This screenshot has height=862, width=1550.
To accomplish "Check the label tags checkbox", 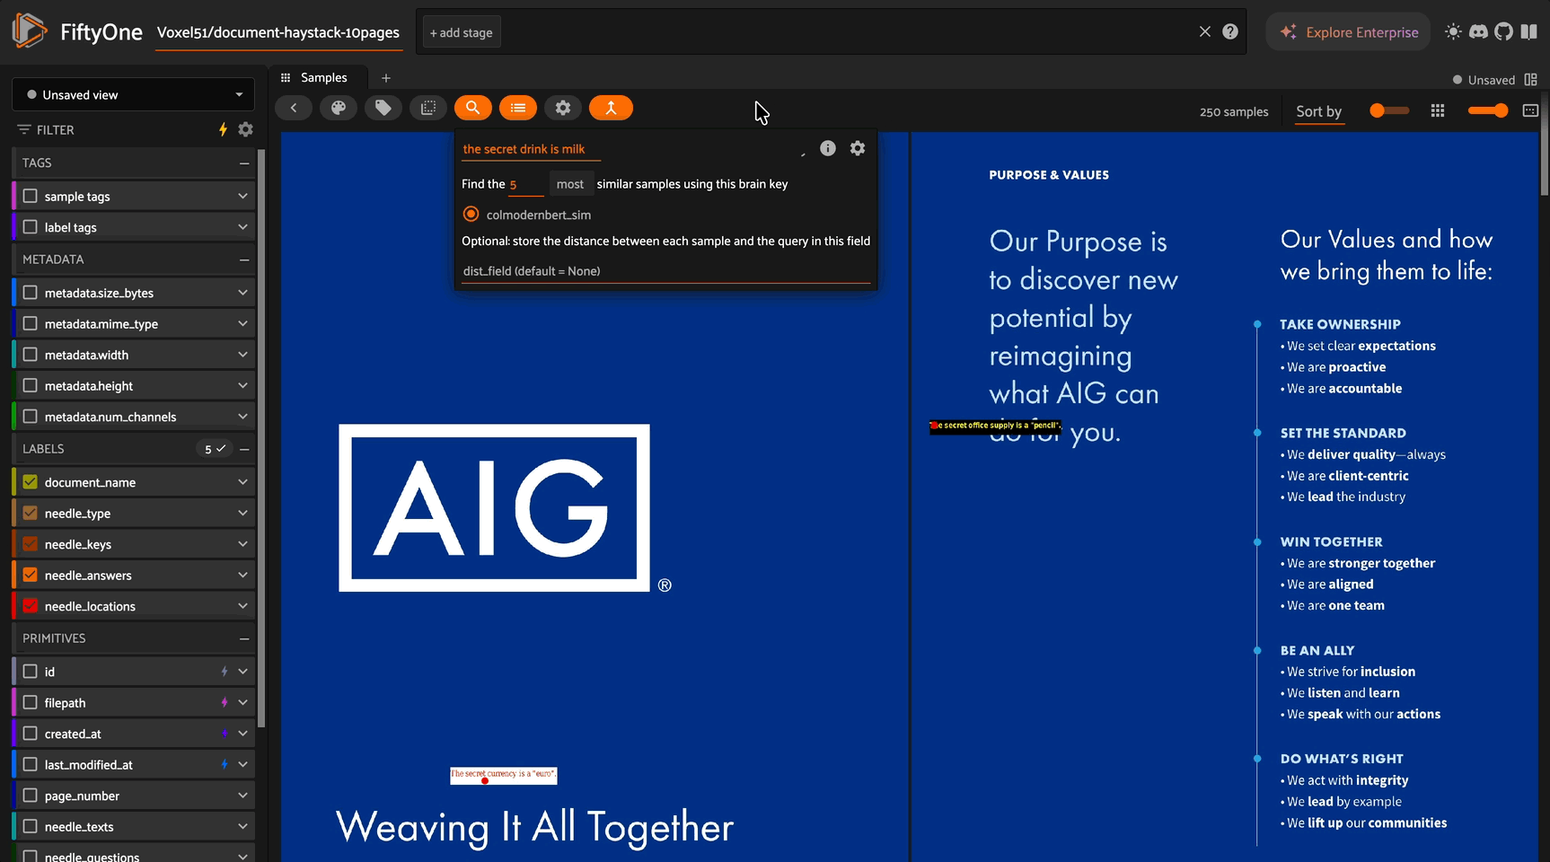I will click(31, 227).
